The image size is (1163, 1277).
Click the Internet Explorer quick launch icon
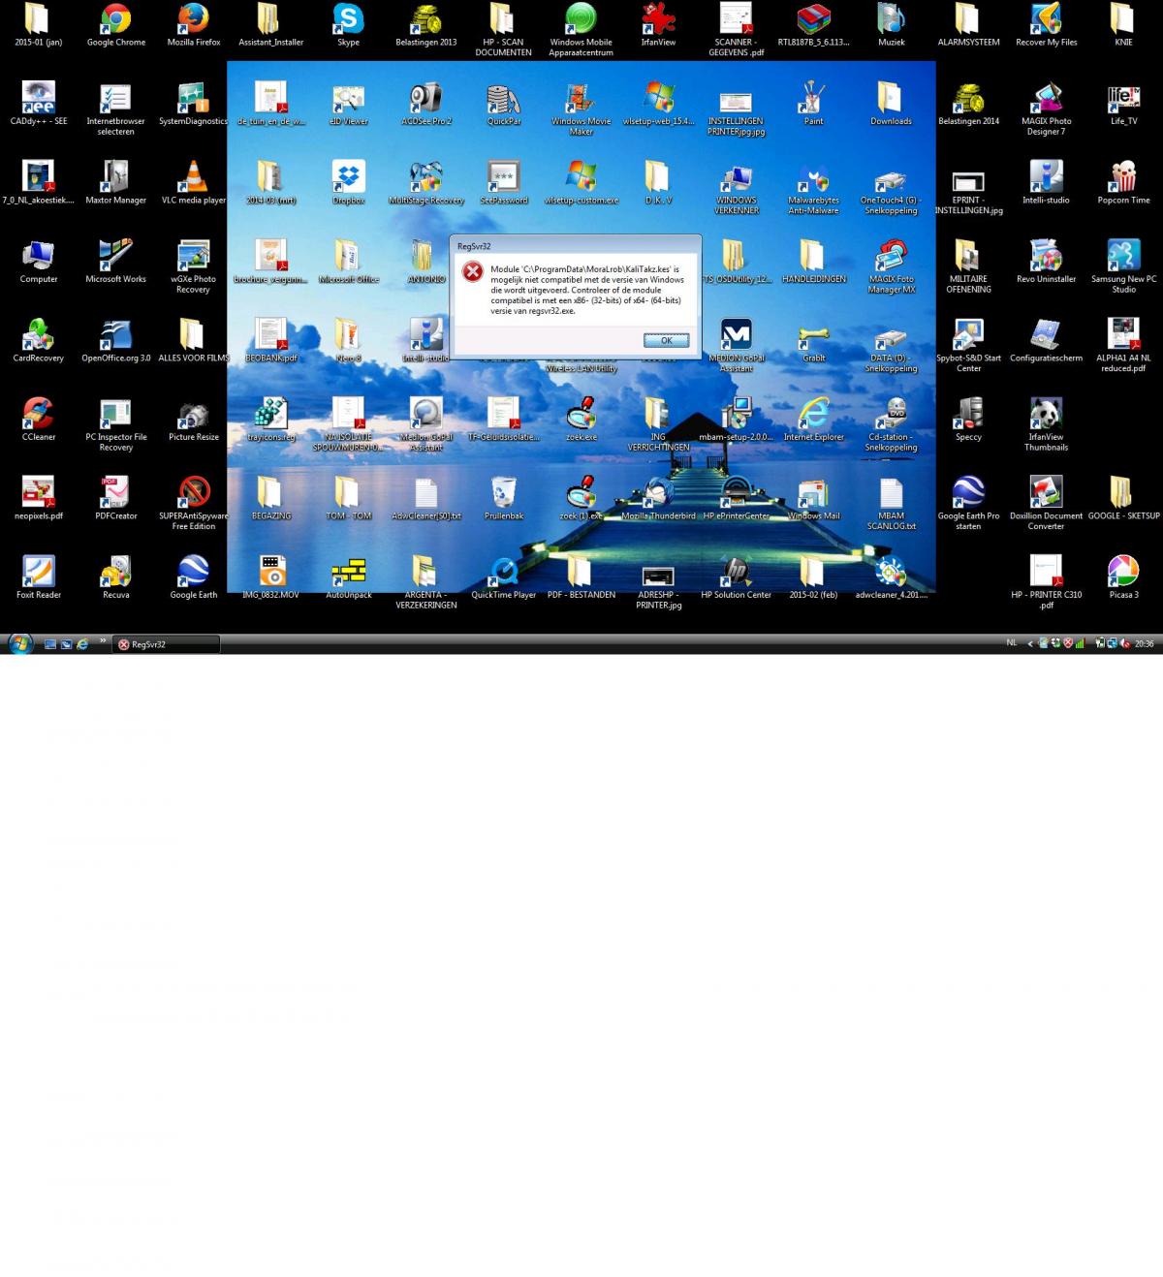coord(82,644)
